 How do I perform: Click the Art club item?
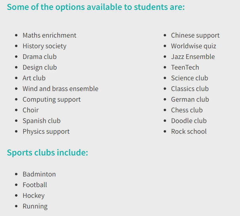tap(34, 78)
